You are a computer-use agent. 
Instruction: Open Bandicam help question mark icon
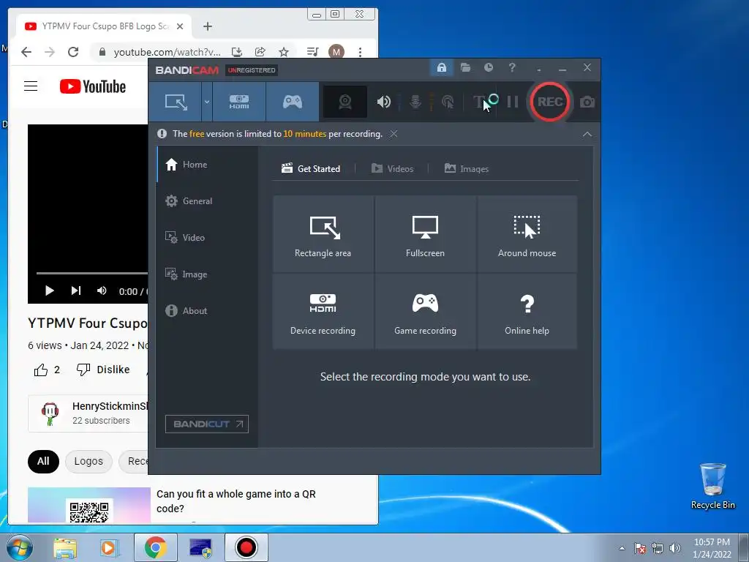pyautogui.click(x=512, y=67)
